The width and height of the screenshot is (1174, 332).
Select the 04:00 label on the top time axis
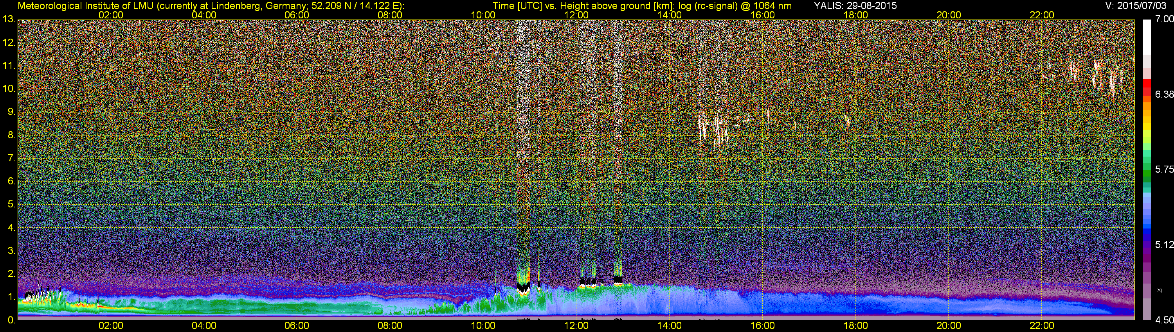(204, 15)
